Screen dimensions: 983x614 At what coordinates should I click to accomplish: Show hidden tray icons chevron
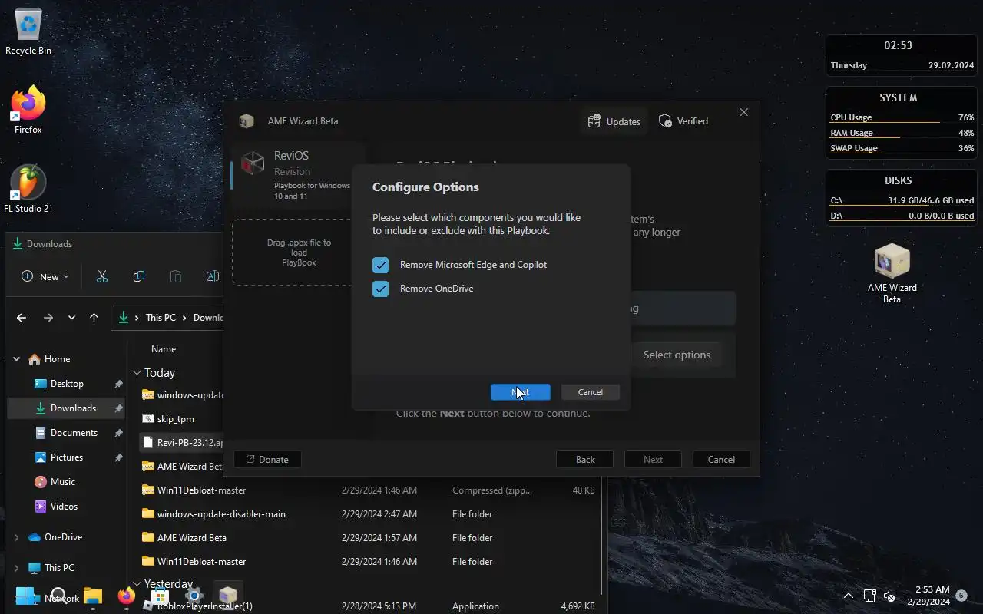848,596
